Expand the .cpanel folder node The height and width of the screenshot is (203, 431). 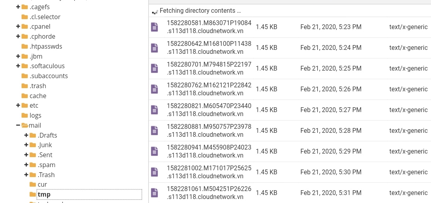(x=18, y=26)
